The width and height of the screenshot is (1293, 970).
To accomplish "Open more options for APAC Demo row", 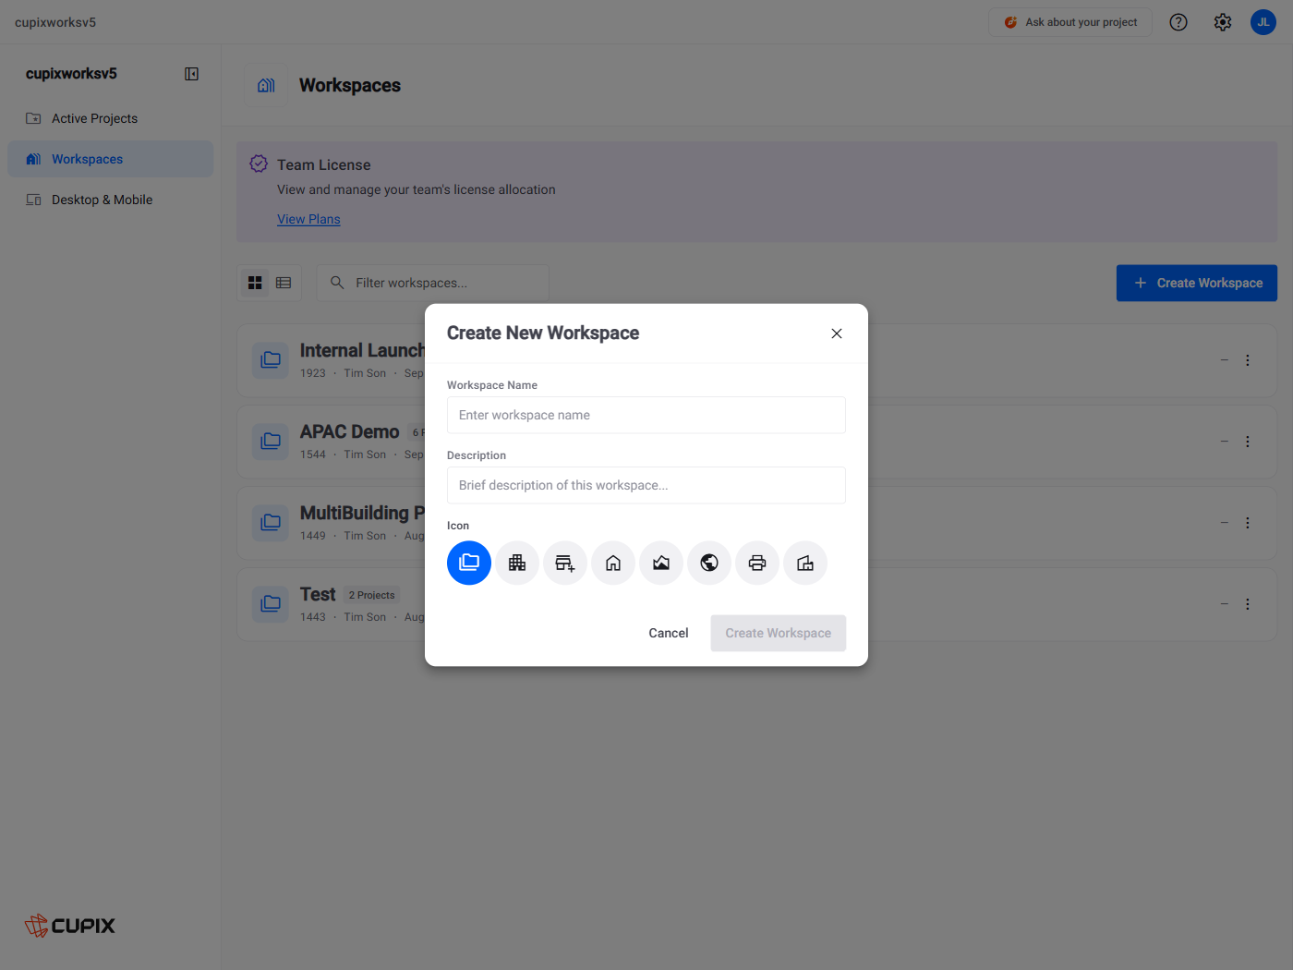I will pyautogui.click(x=1247, y=442).
